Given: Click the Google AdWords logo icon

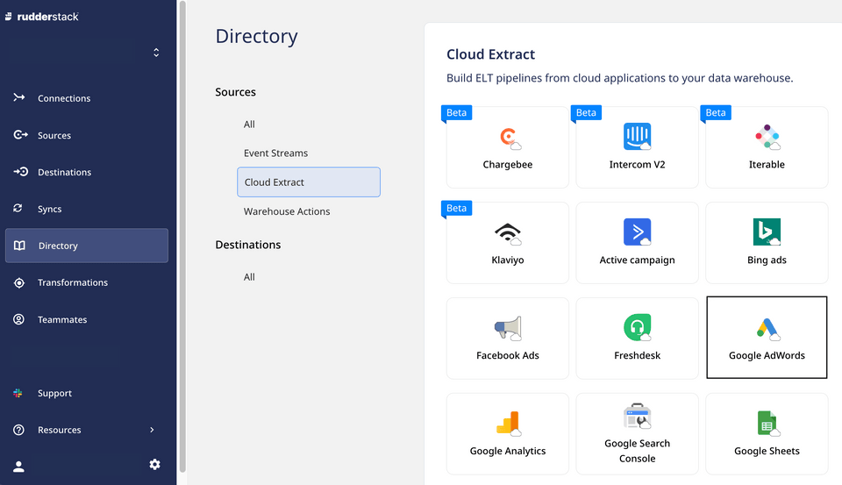Looking at the screenshot, I should [x=768, y=328].
